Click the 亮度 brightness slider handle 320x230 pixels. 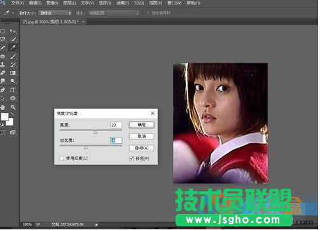pos(95,132)
